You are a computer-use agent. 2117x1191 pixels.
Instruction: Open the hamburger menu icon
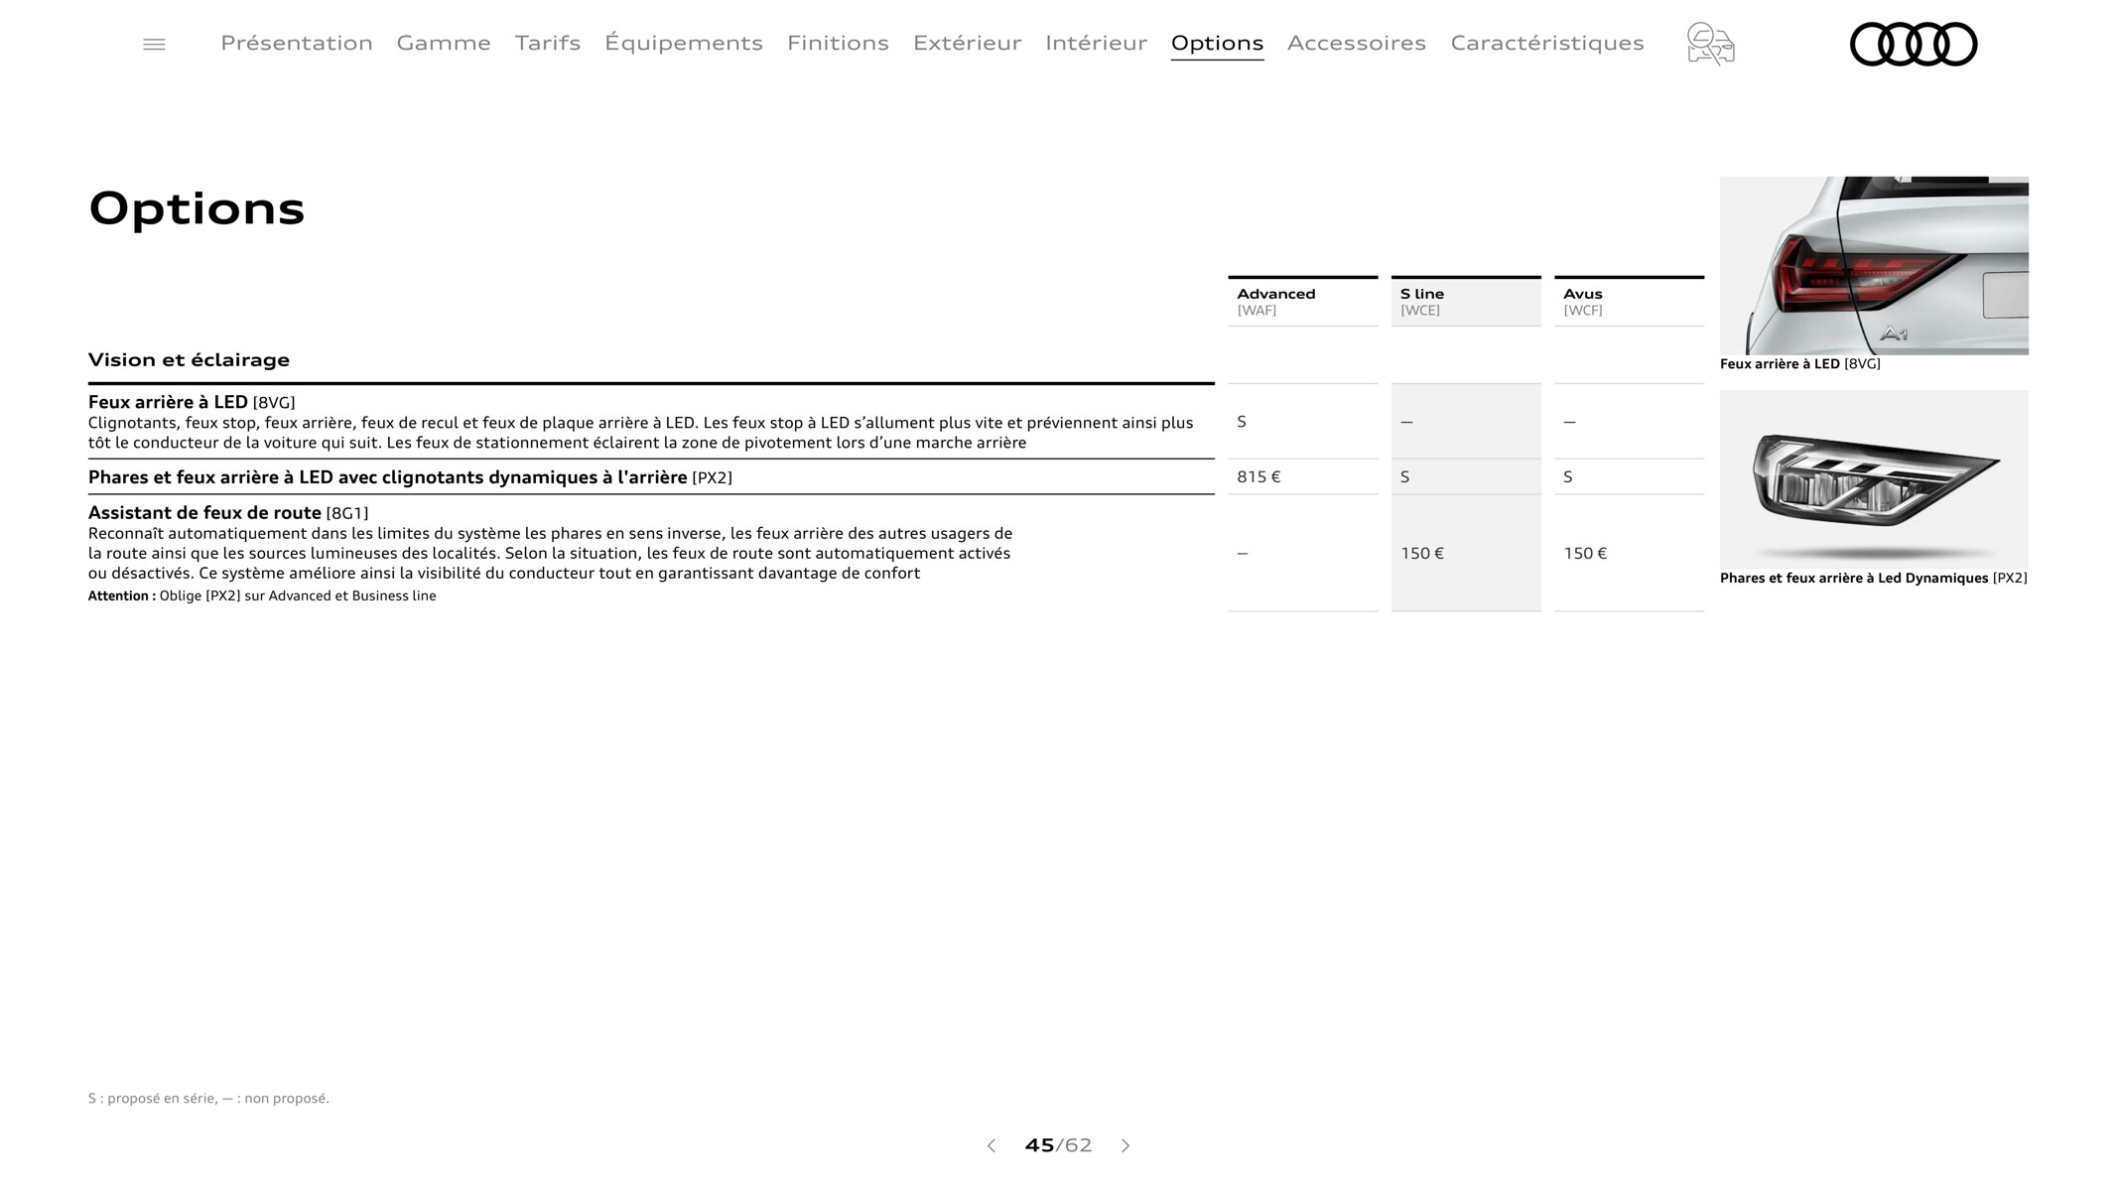pos(154,45)
